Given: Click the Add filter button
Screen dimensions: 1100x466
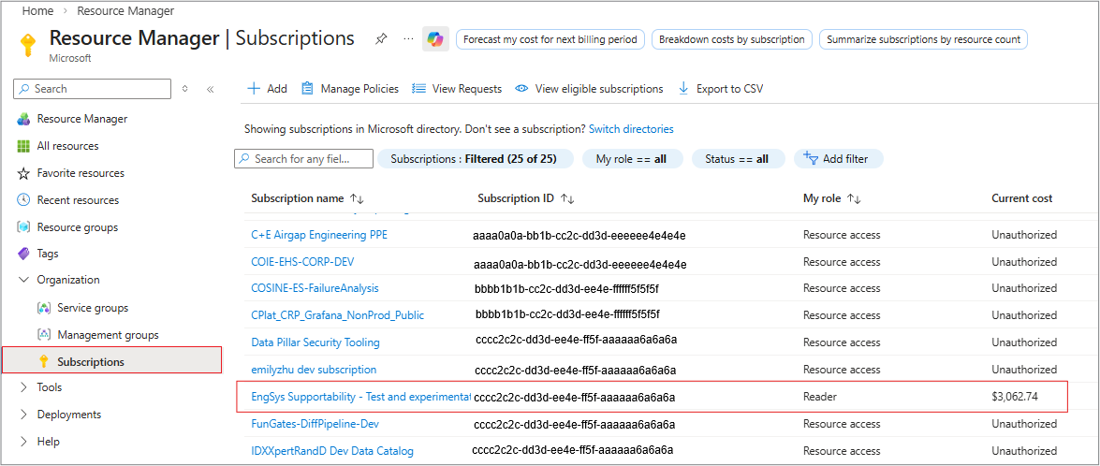Looking at the screenshot, I should [838, 159].
